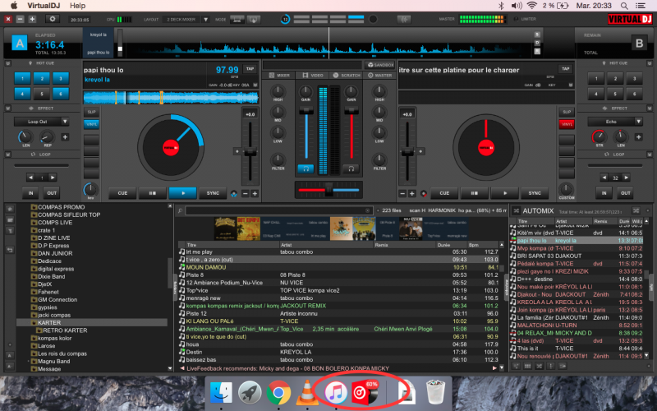The image size is (657, 411).
Task: Click deck B Filter knob
Action: (379, 159)
